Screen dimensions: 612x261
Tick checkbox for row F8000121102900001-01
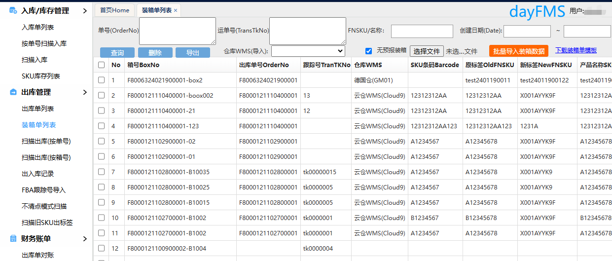tap(101, 156)
